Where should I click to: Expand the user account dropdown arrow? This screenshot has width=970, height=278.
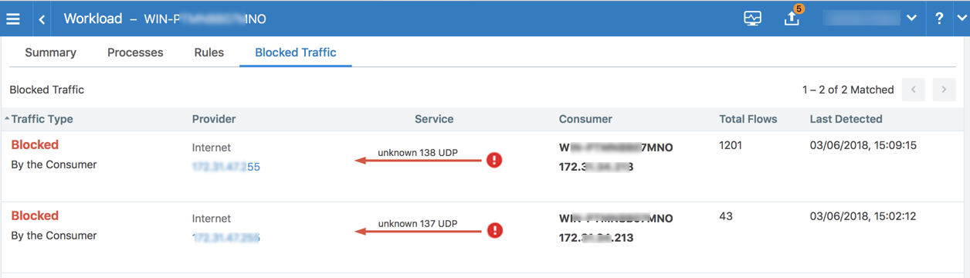click(x=911, y=19)
